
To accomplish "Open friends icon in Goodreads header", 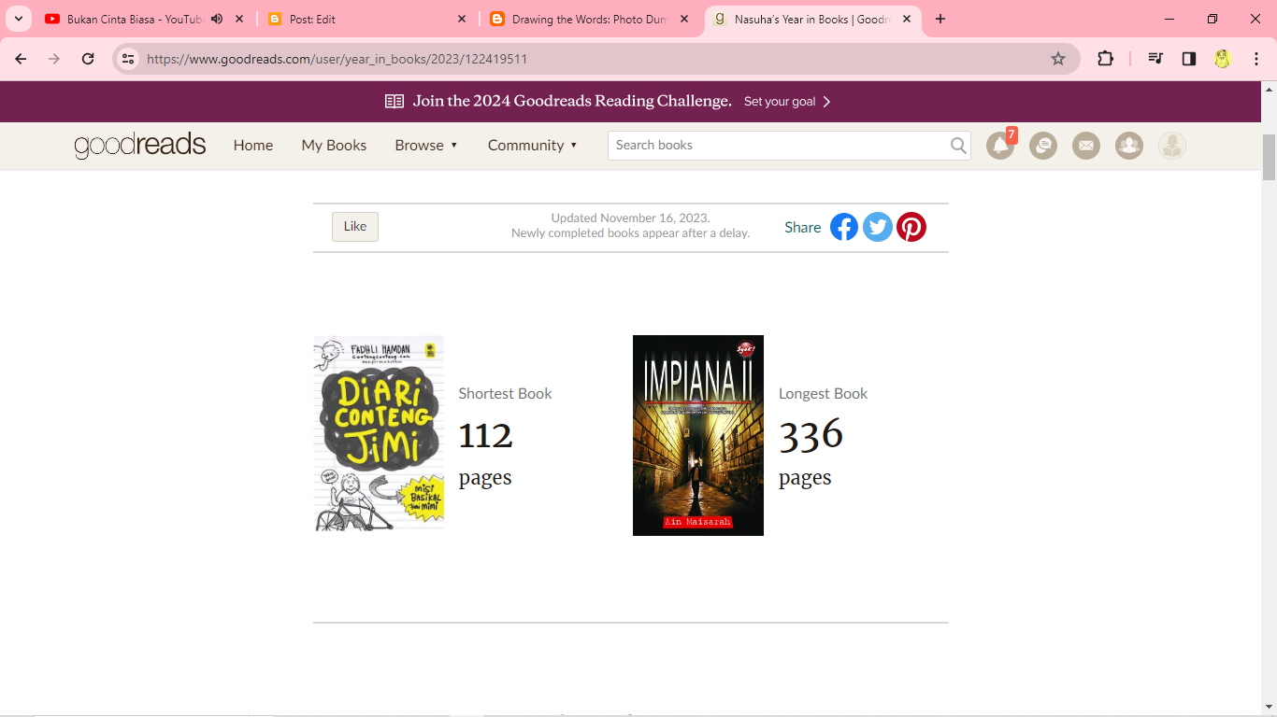I will pyautogui.click(x=1129, y=146).
